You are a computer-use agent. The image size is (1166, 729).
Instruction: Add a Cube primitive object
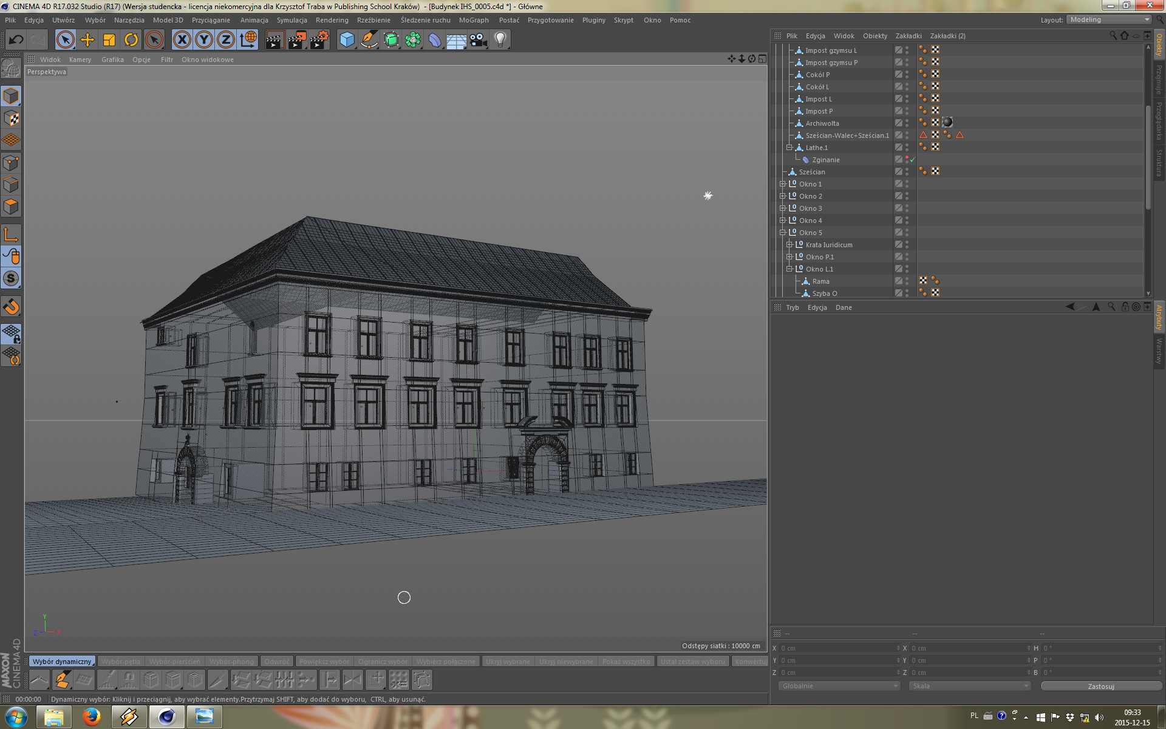(x=347, y=40)
